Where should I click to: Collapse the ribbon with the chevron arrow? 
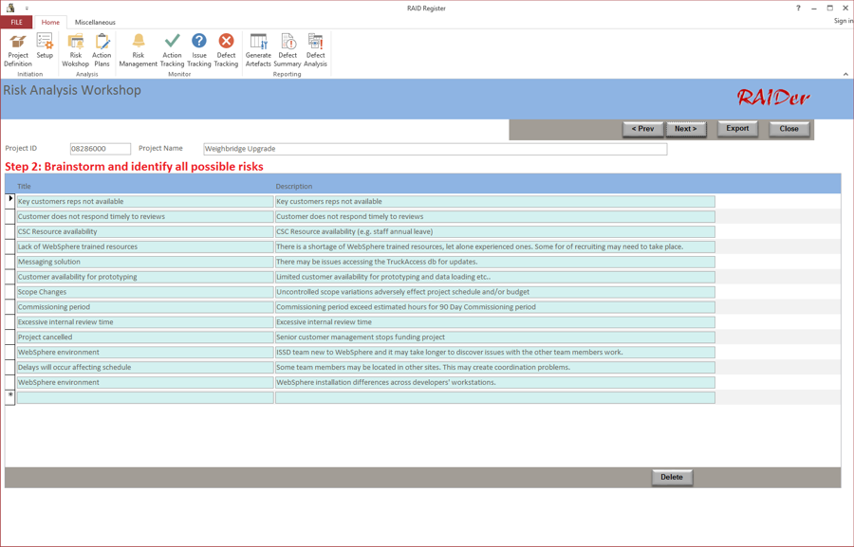click(x=845, y=74)
